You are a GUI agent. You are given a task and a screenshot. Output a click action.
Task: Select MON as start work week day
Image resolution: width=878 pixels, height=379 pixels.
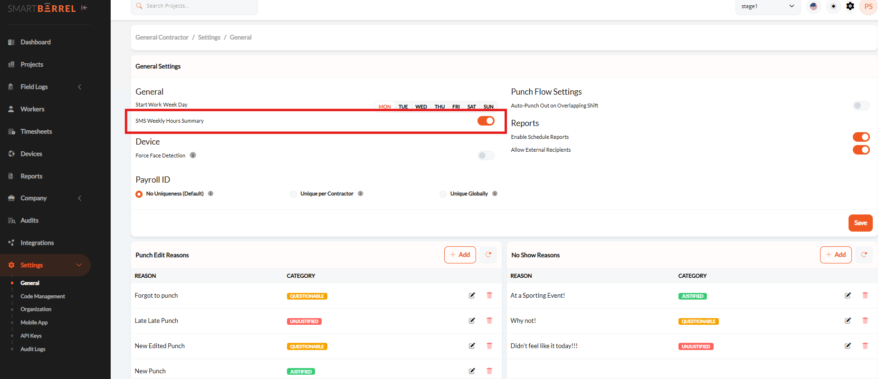click(385, 107)
